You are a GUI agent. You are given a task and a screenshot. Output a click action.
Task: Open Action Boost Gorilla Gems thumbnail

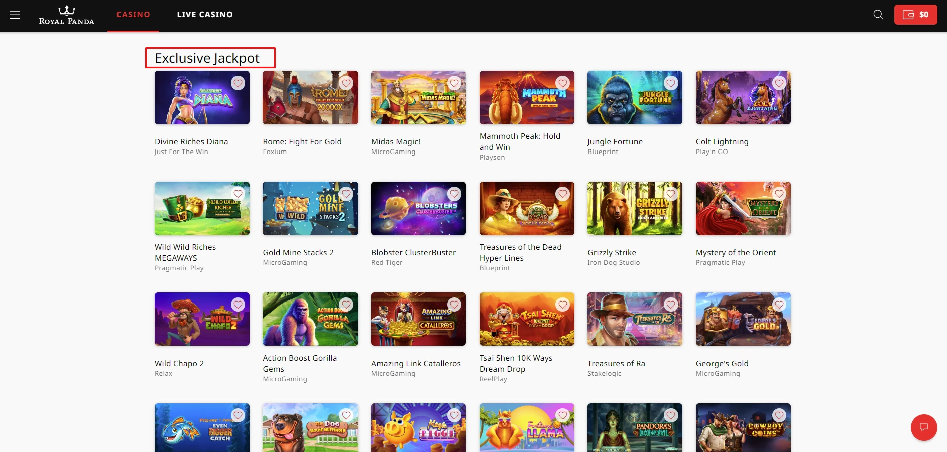tap(310, 319)
